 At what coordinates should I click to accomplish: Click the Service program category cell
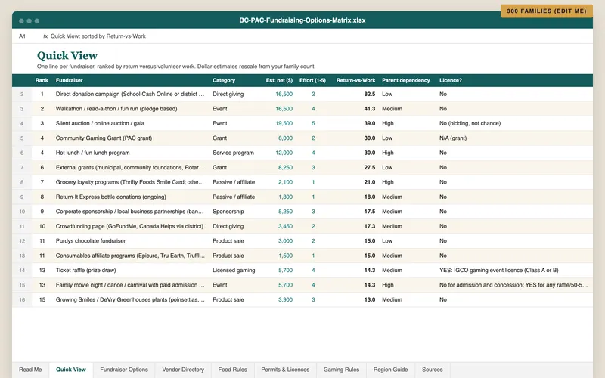click(x=233, y=153)
